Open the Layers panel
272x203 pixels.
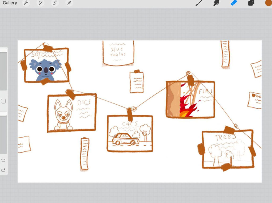[251, 3]
